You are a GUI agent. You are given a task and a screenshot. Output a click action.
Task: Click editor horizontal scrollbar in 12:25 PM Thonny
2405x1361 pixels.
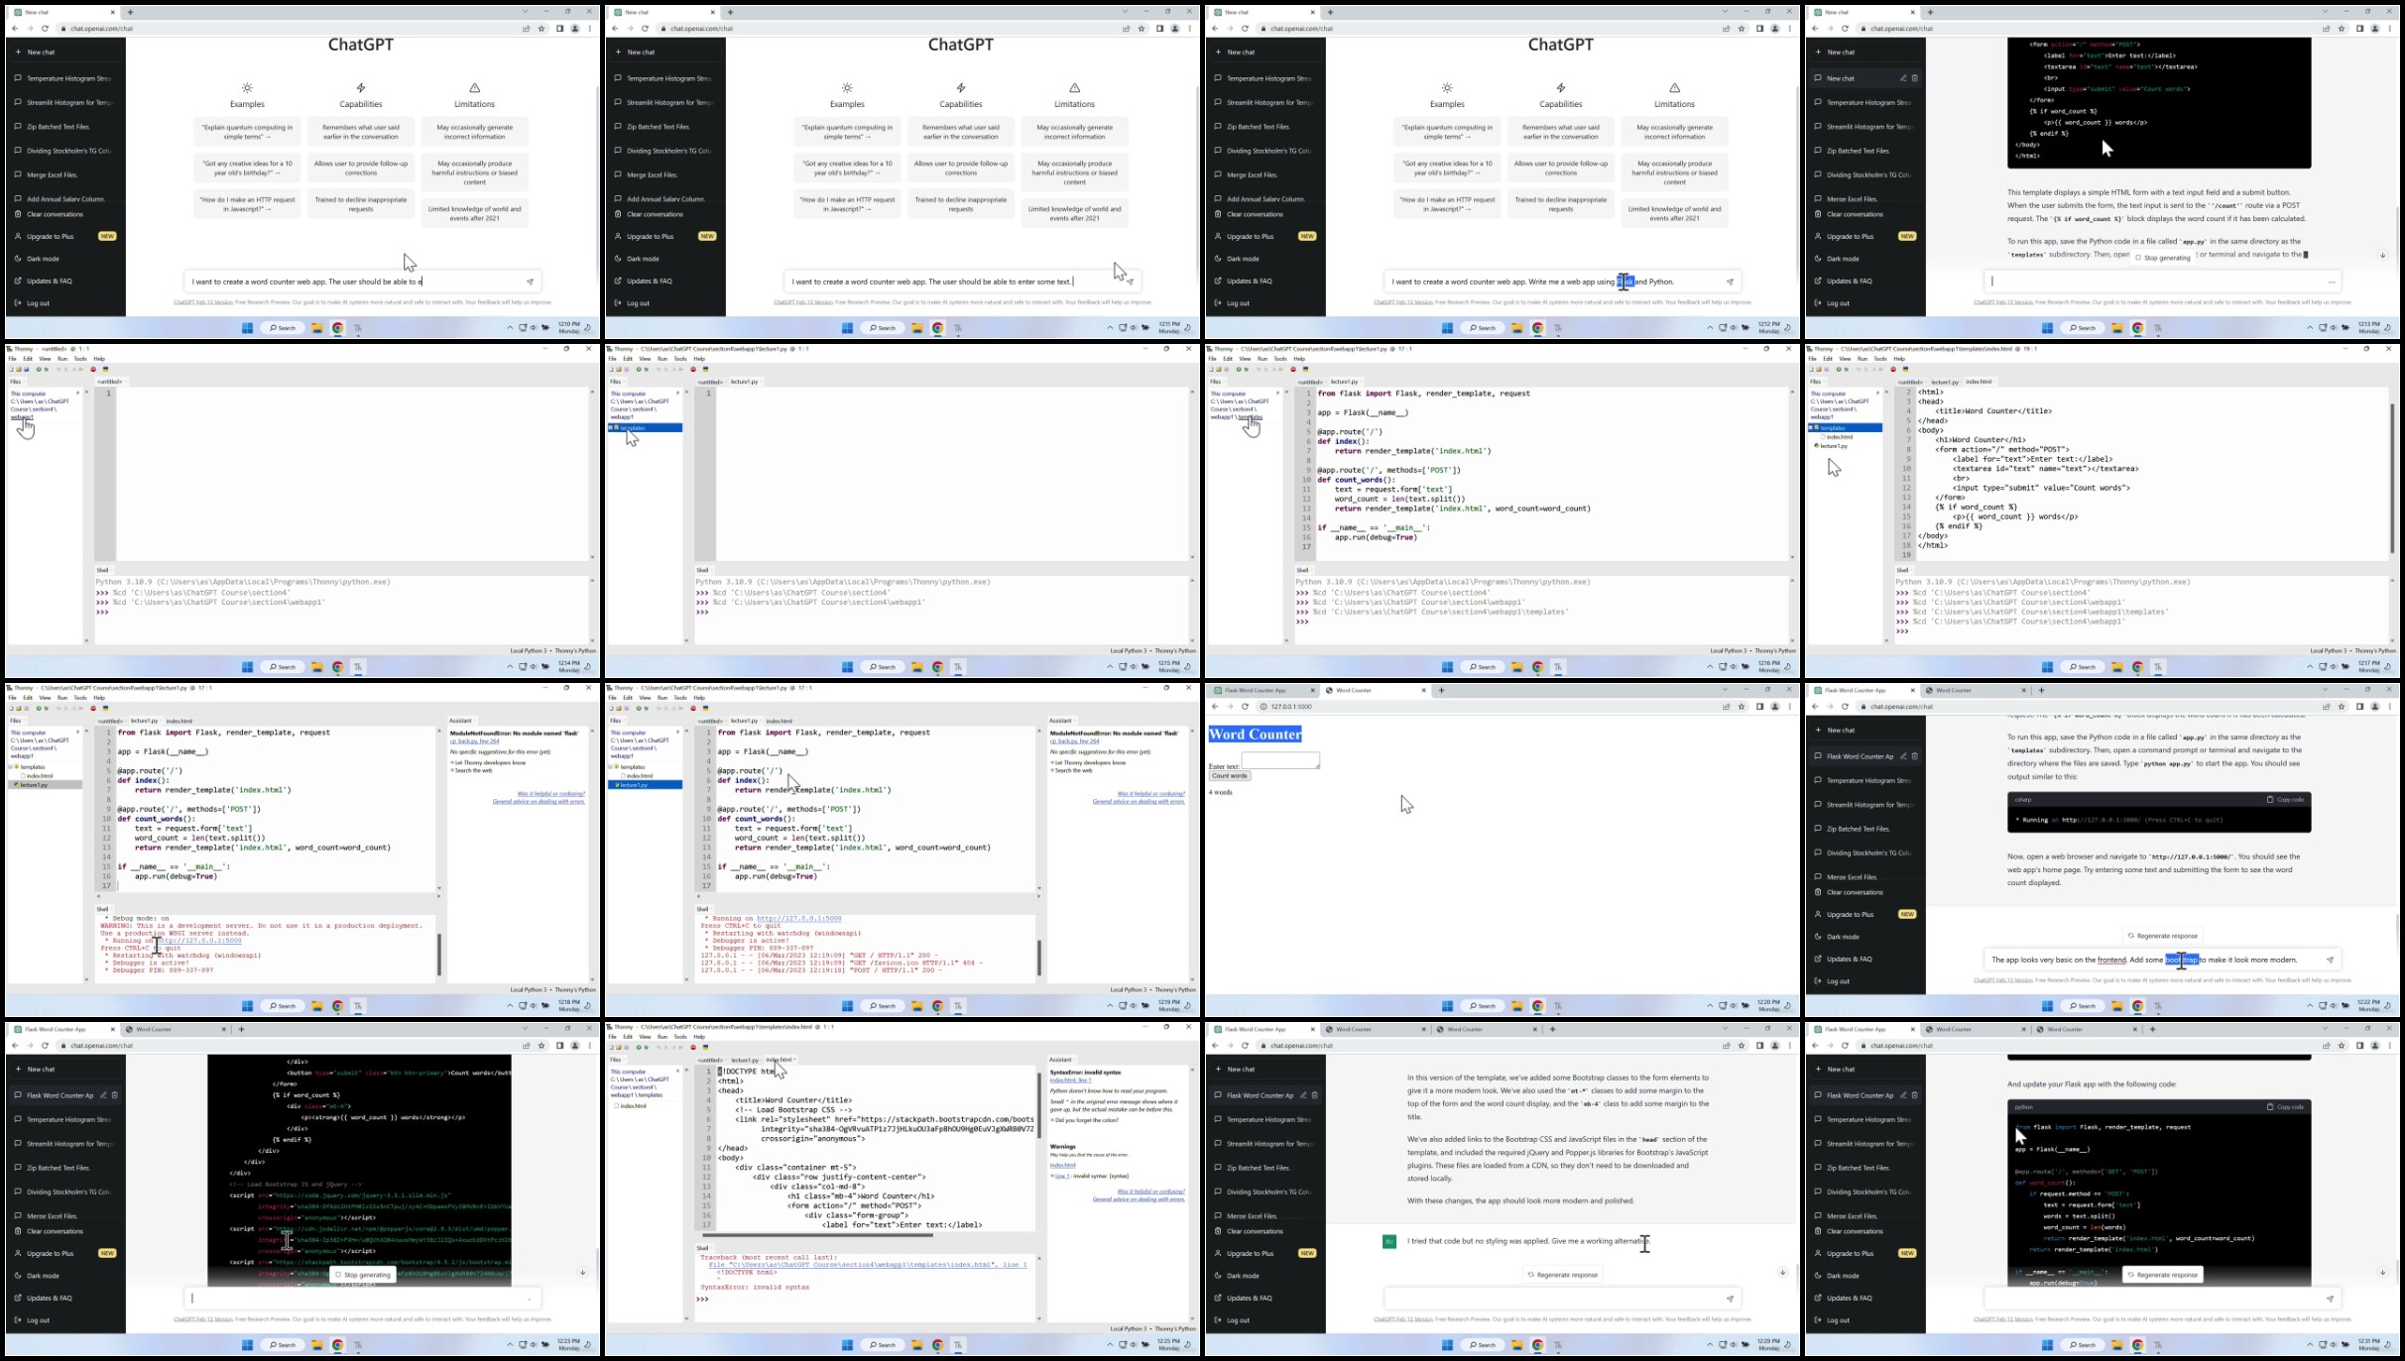pos(818,1235)
